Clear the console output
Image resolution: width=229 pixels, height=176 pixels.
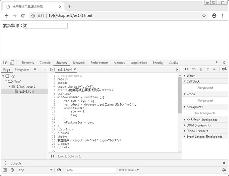[13, 170]
